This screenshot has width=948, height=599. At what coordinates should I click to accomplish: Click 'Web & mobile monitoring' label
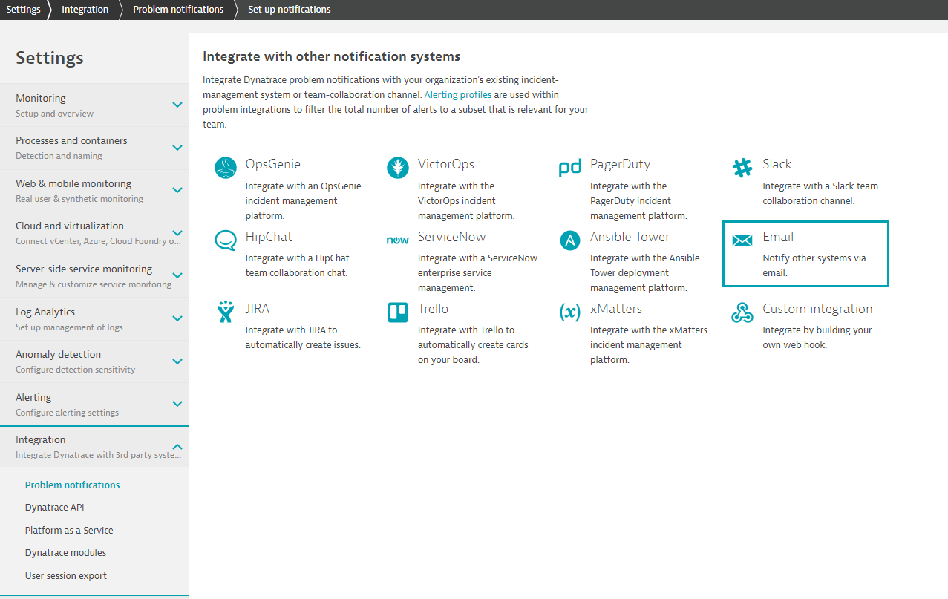73,183
